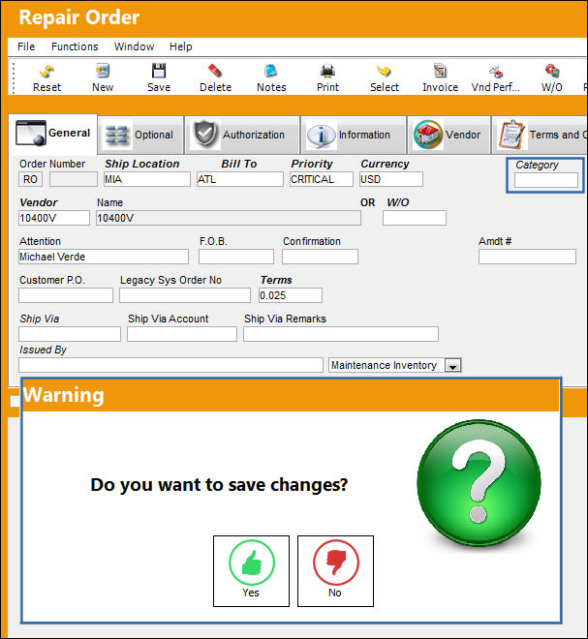
Task: Open the Invoice toolbar icon
Action: [440, 77]
